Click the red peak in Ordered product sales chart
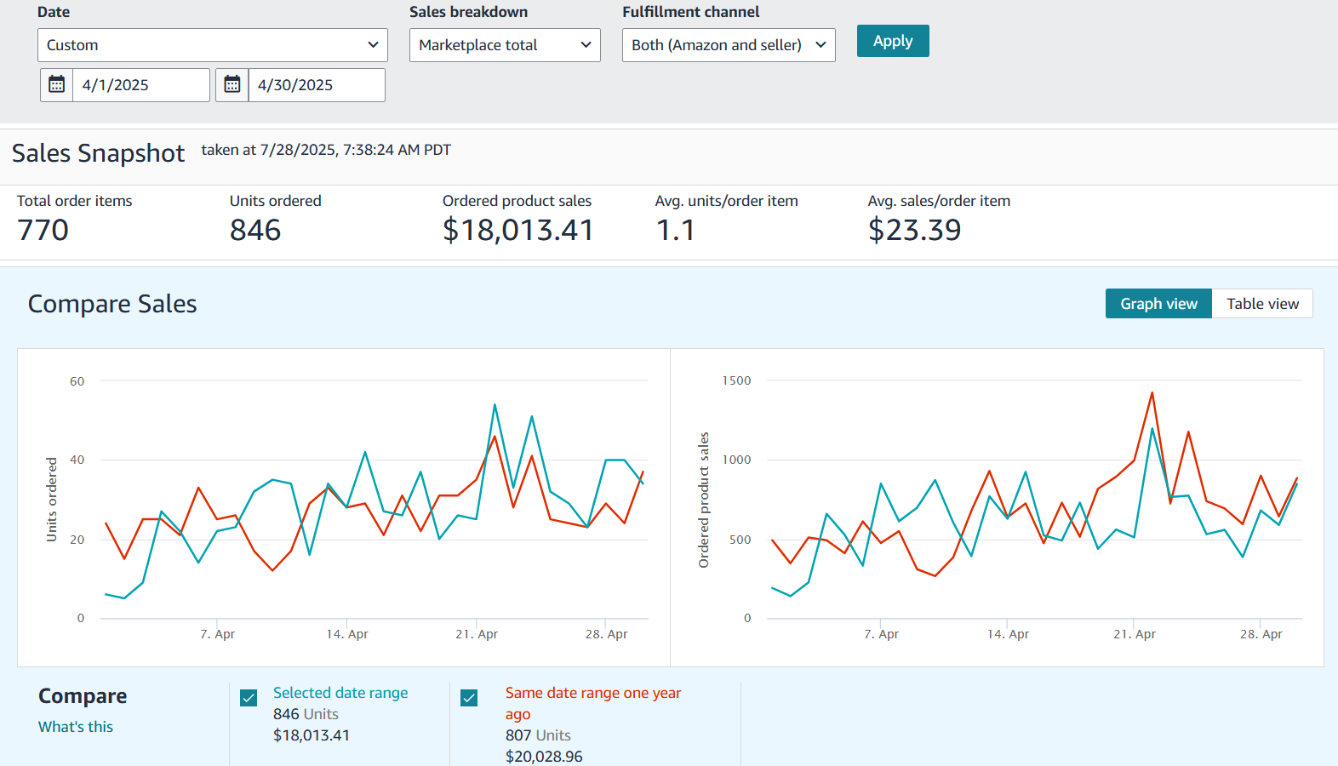 click(1152, 393)
